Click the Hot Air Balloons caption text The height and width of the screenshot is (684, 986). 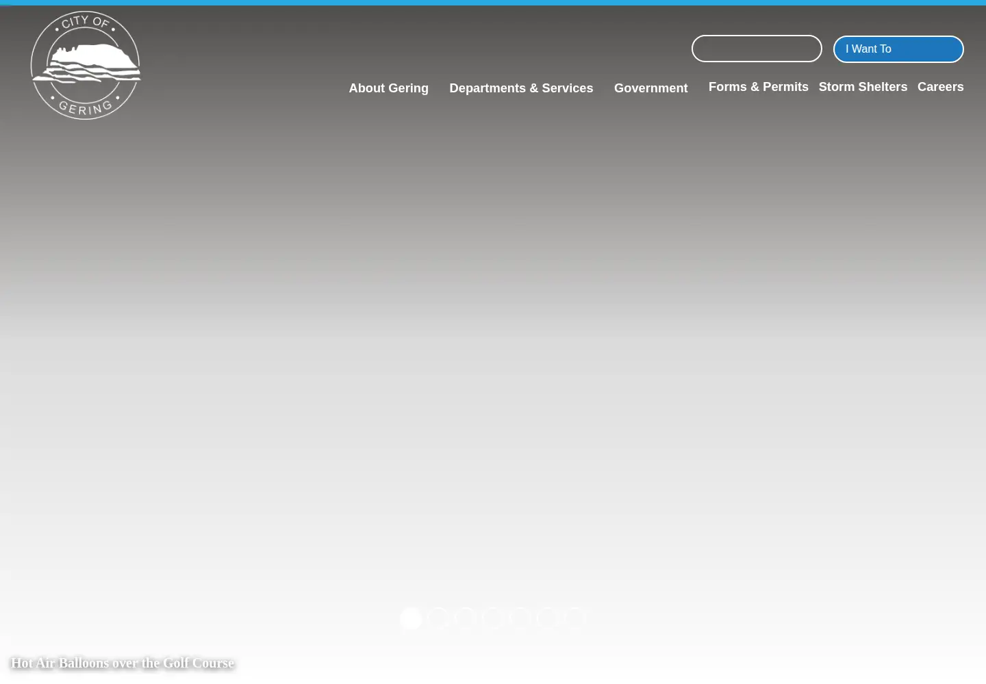123,663
